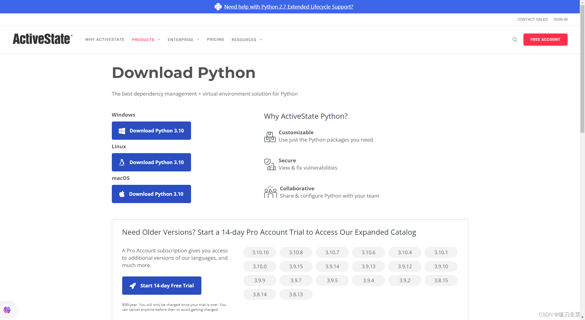The image size is (585, 320).
Task: Select version 3.9.15 pill
Action: 296,266
